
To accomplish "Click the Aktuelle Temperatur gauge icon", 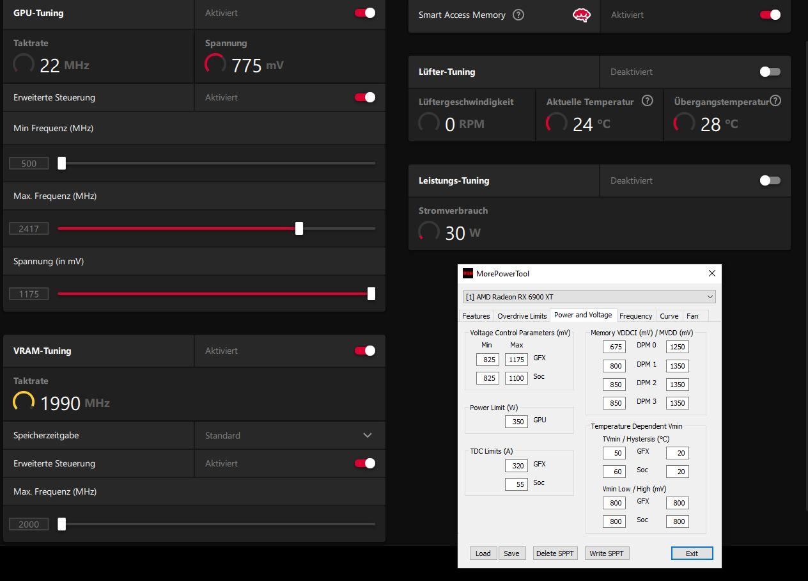I will pos(557,123).
